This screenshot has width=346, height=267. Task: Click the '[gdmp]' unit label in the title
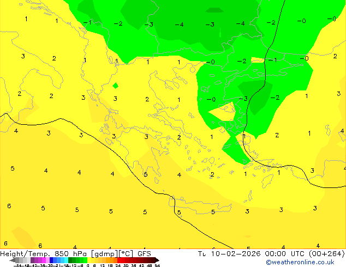coord(105,254)
